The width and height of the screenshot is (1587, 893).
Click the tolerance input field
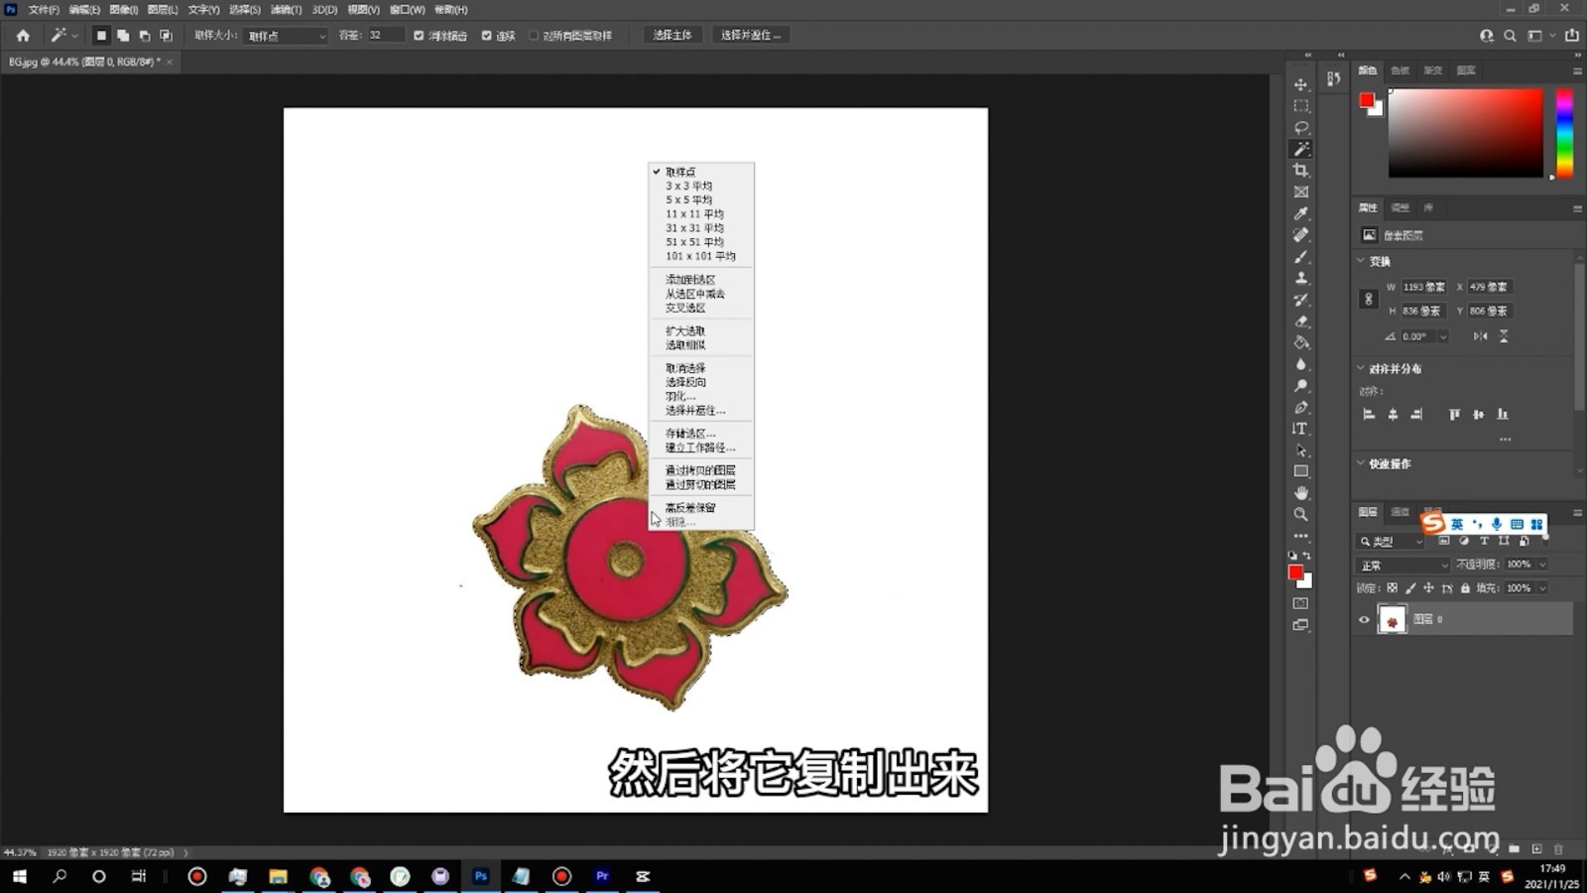[x=385, y=36]
